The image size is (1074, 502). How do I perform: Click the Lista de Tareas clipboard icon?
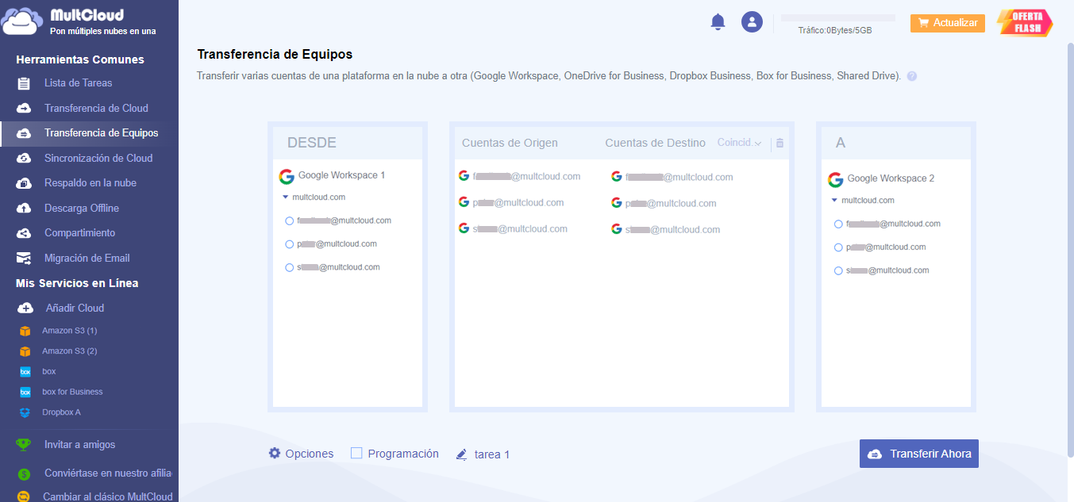point(24,83)
